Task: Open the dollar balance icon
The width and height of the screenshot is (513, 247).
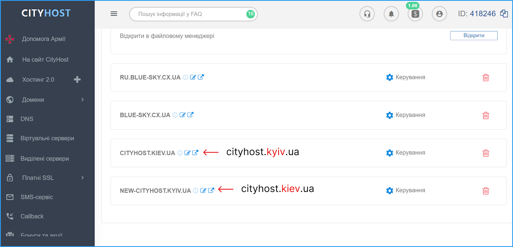Action: click(x=415, y=14)
